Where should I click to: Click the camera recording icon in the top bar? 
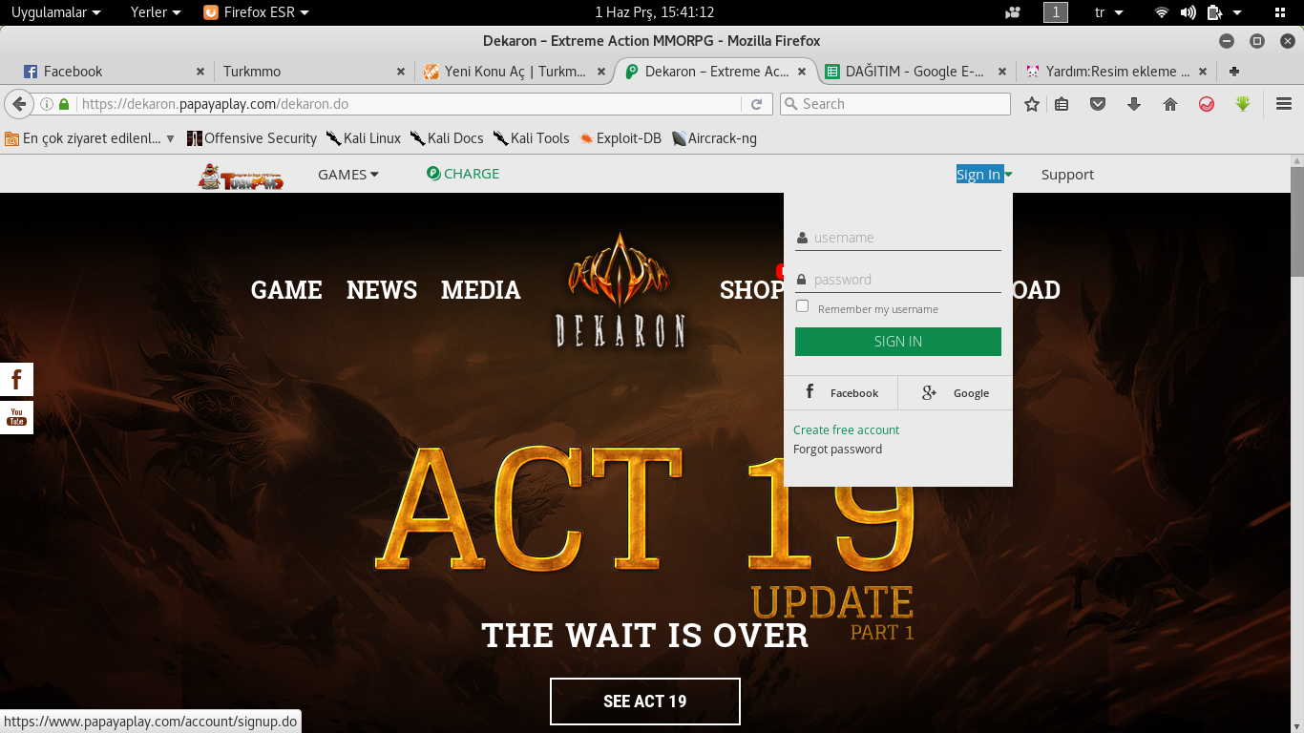pyautogui.click(x=1013, y=12)
